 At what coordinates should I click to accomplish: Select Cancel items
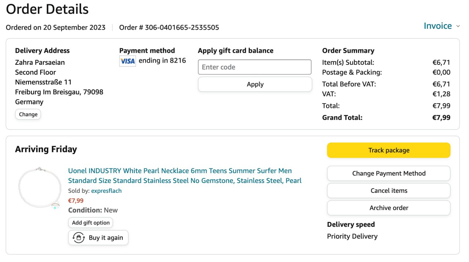[388, 191]
